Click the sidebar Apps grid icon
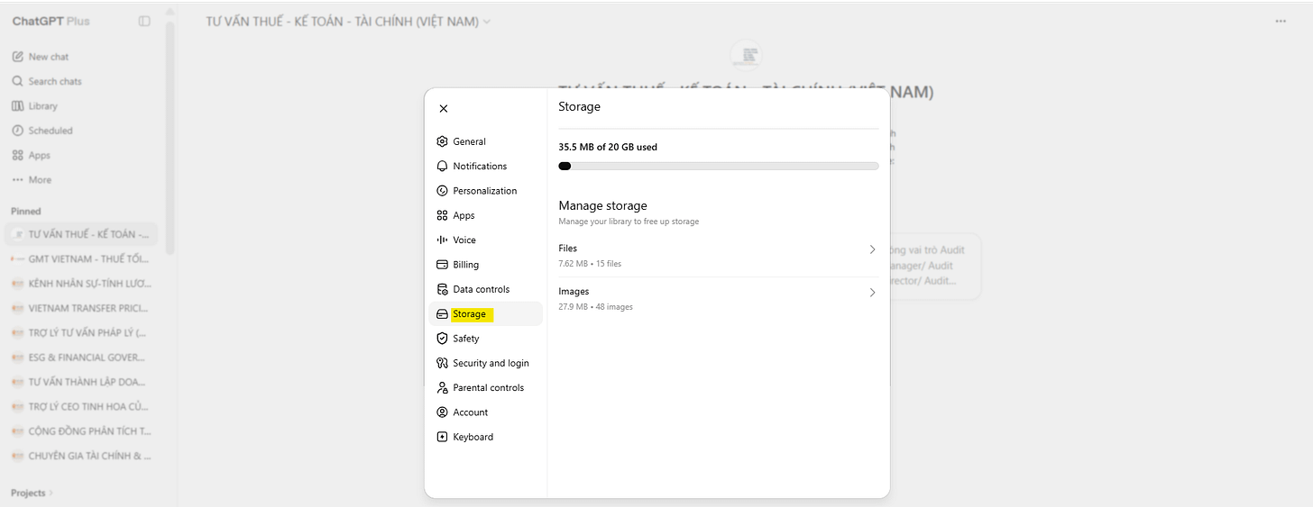This screenshot has height=507, width=1313. coord(17,155)
